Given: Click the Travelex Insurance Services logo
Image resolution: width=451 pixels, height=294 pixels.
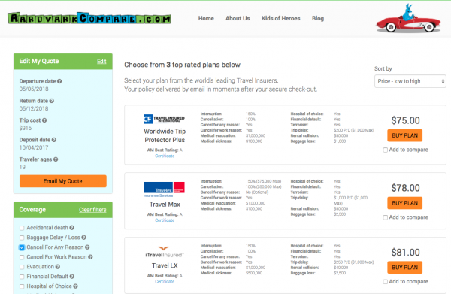Looking at the screenshot, I should click(x=164, y=189).
